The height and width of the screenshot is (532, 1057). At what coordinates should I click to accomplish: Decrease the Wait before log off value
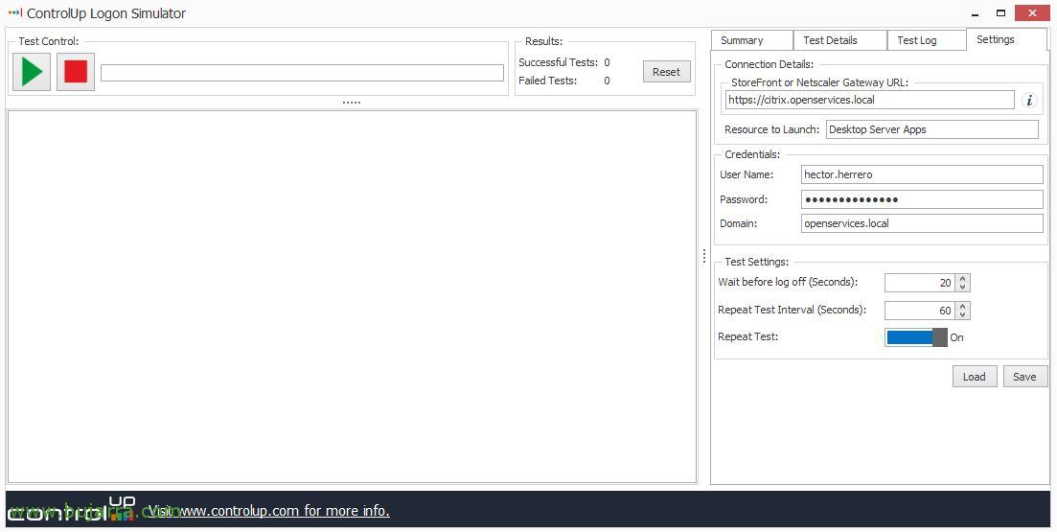click(963, 288)
